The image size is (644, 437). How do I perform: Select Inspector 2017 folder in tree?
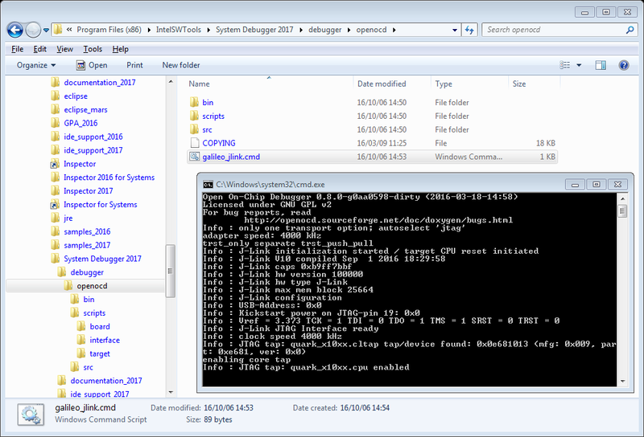click(88, 190)
